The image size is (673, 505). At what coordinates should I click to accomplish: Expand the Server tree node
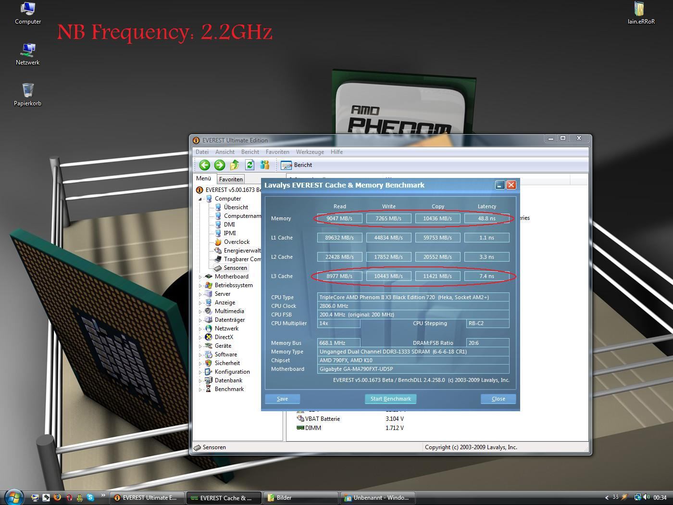click(x=200, y=294)
